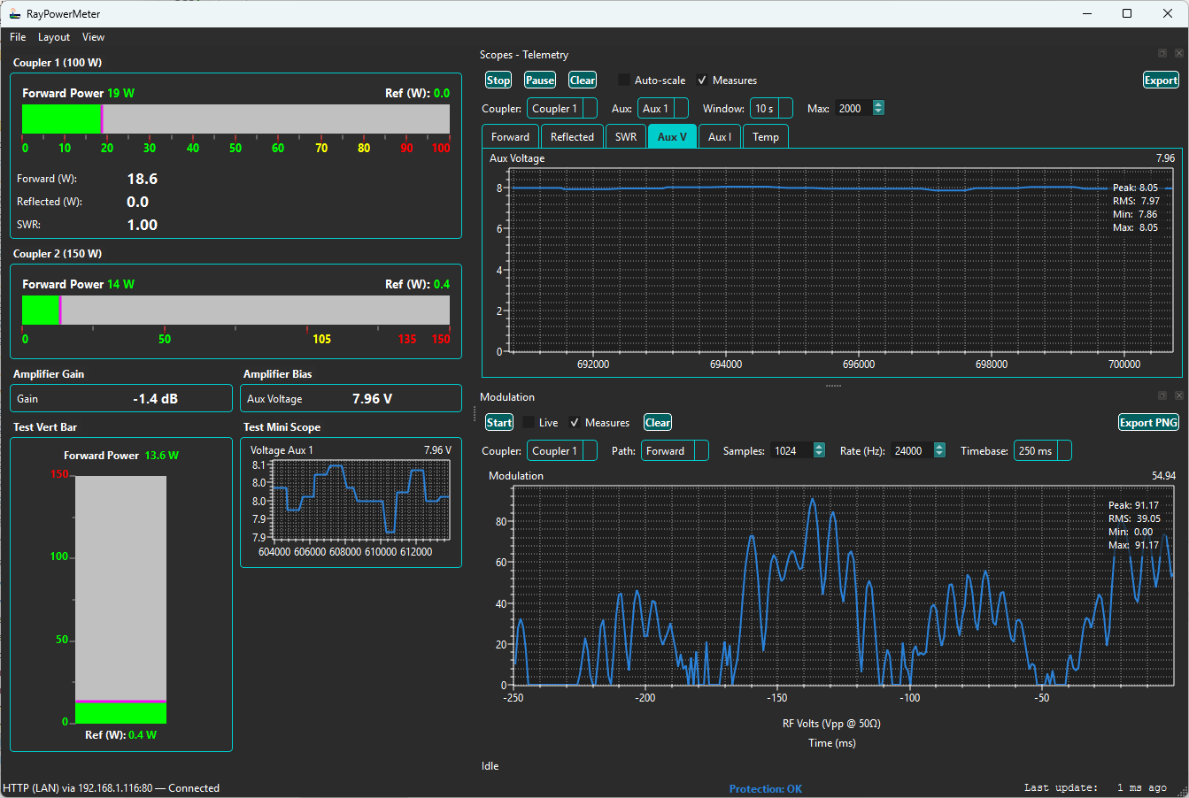
Task: Click the Last update status text
Action: [1095, 787]
